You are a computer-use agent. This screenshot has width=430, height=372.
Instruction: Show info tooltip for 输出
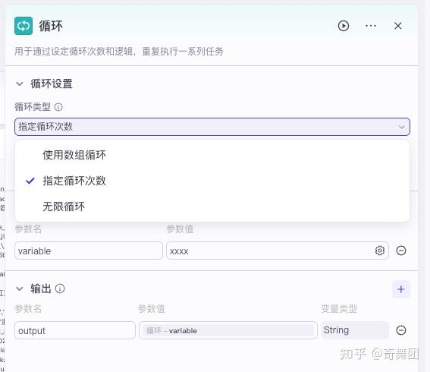pyautogui.click(x=60, y=288)
